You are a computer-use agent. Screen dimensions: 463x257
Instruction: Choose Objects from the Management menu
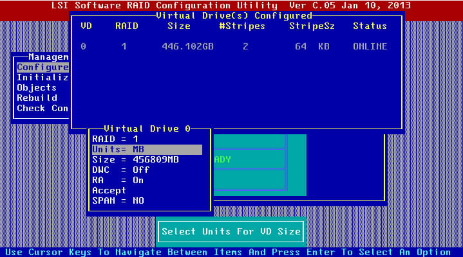click(x=37, y=88)
